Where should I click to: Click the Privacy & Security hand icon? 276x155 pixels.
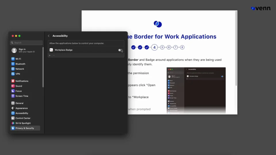13,128
